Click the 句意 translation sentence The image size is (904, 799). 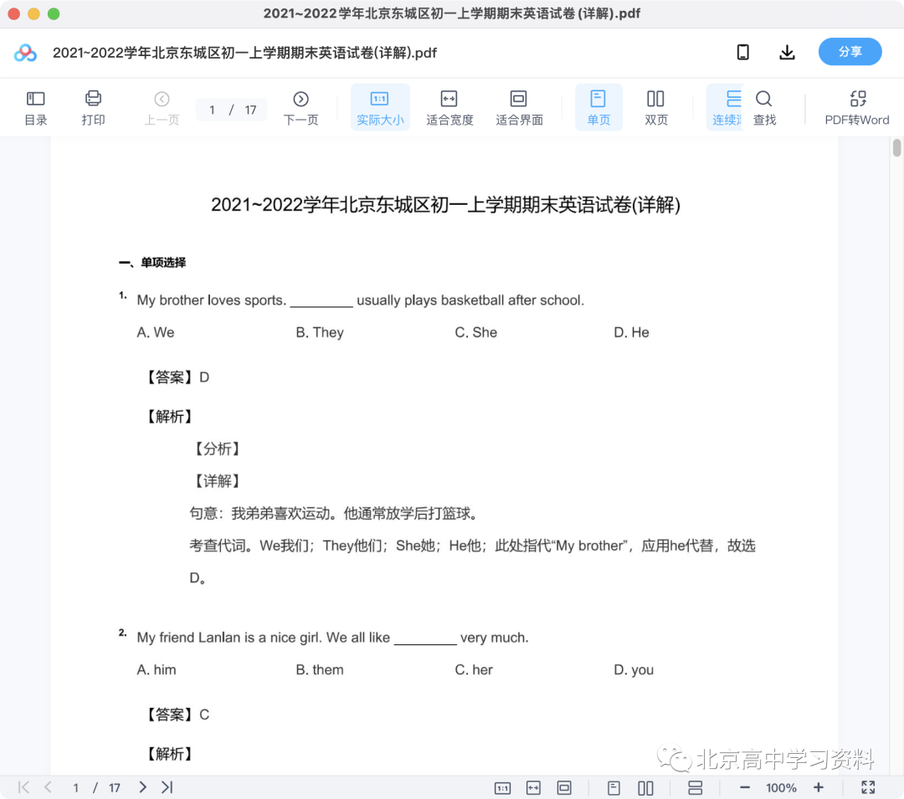click(x=334, y=513)
